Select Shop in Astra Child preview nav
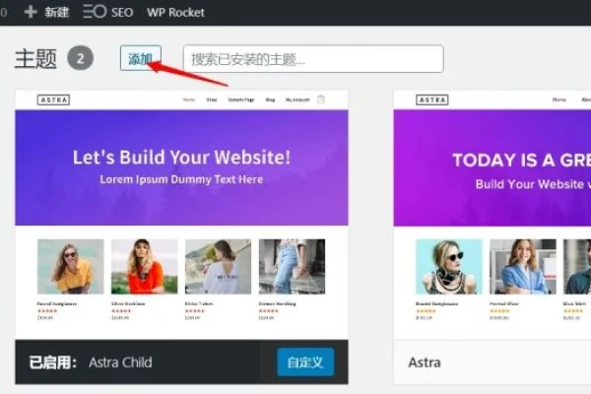 click(x=212, y=99)
